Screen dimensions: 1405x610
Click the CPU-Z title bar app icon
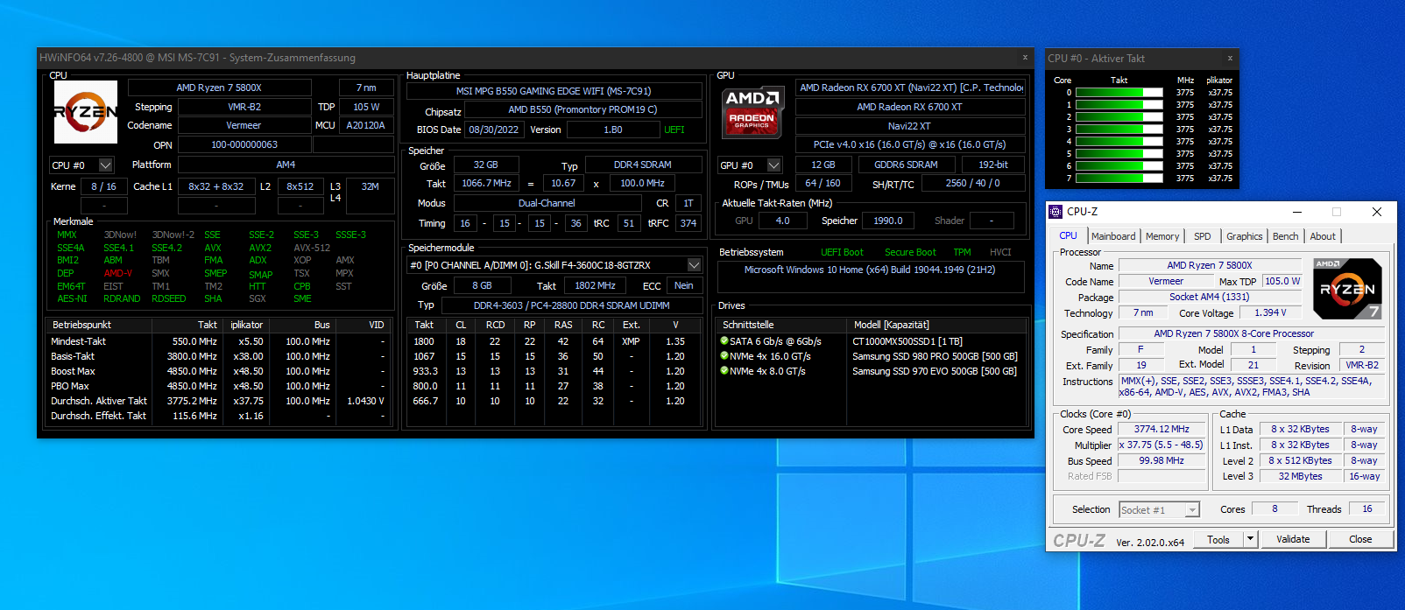tap(1056, 212)
